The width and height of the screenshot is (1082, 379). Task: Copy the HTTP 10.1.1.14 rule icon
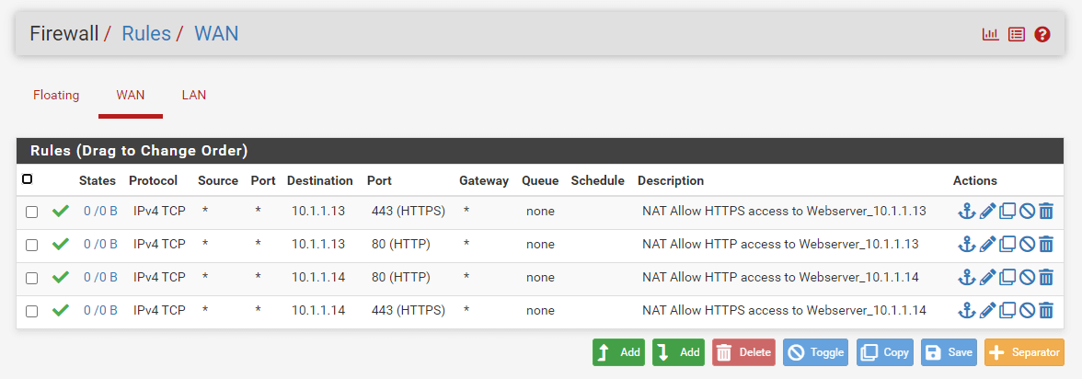[1007, 277]
